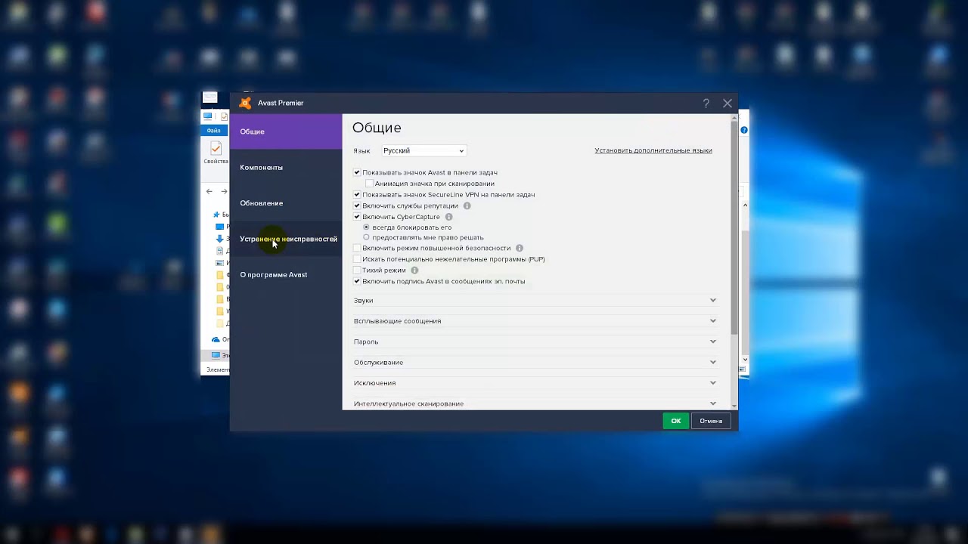The height and width of the screenshot is (544, 968).
Task: Toggle Показывать значок Avast в панели задач
Action: pyautogui.click(x=357, y=172)
